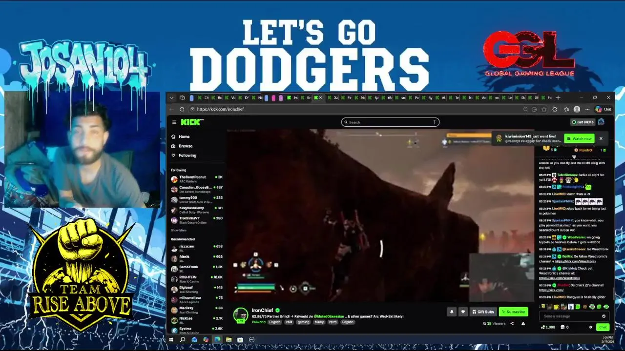Click the IronChief channel name
Image resolution: width=625 pixels, height=351 pixels.
point(262,311)
